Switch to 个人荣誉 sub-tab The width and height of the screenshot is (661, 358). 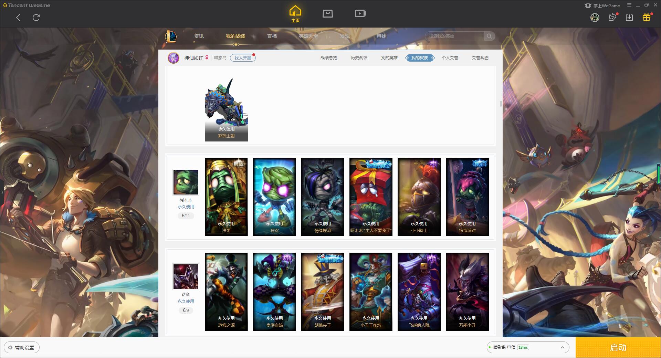(x=450, y=58)
